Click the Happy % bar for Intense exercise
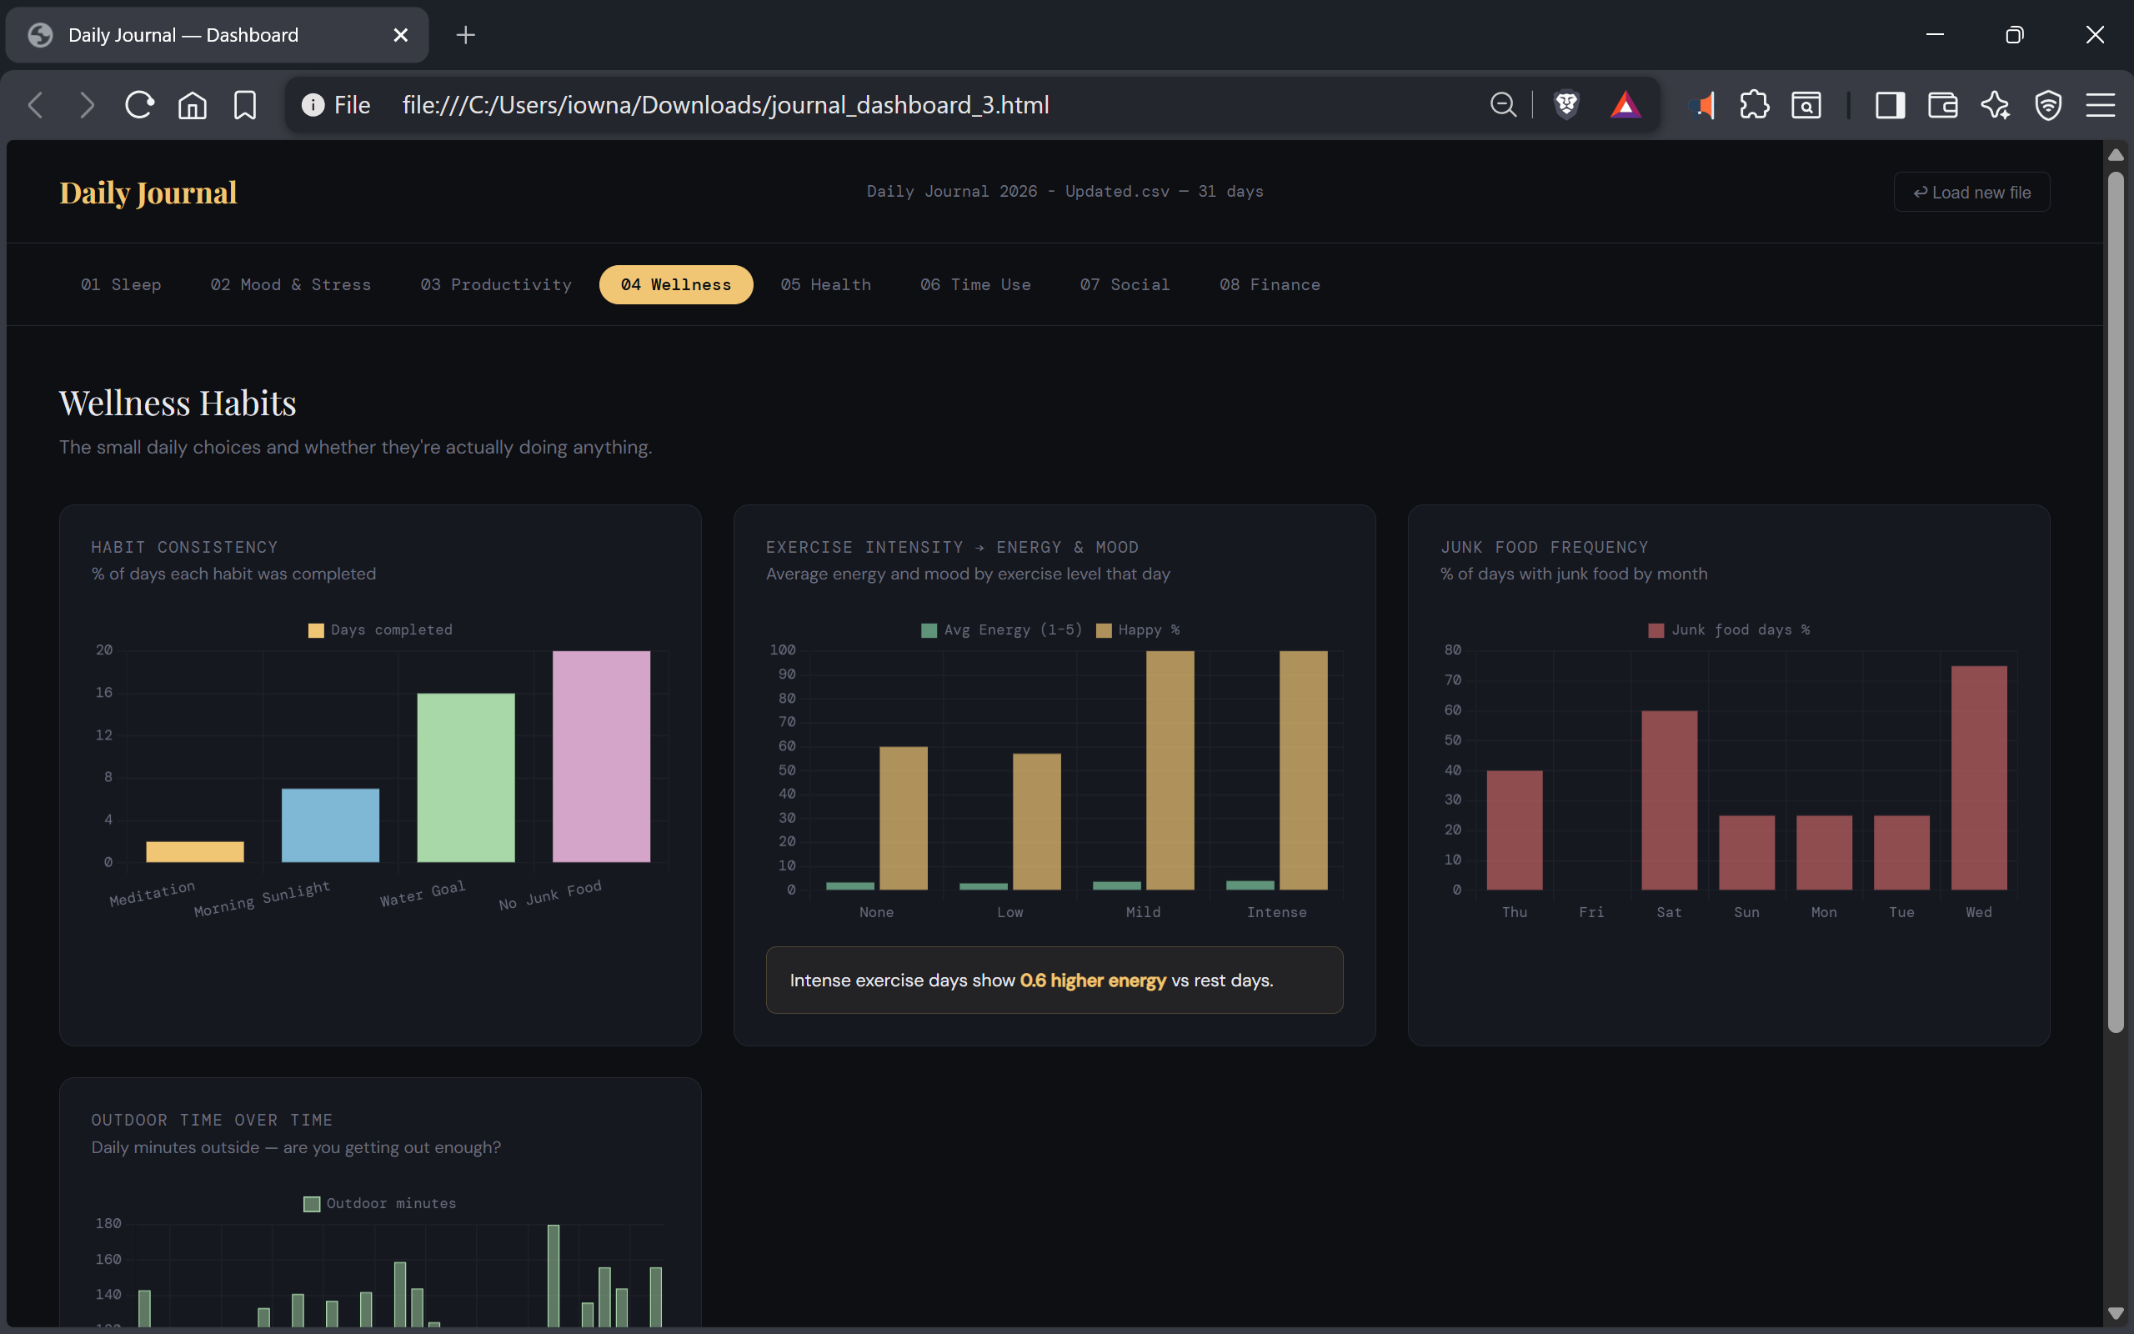The image size is (2134, 1334). tap(1304, 770)
